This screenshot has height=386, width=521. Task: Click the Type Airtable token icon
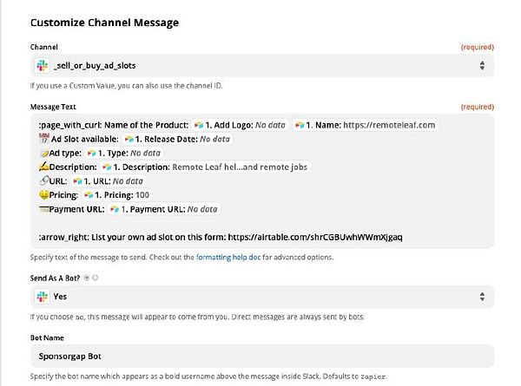[x=92, y=153]
